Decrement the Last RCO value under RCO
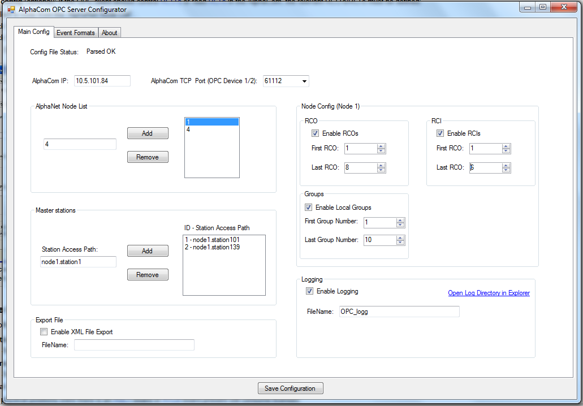583x406 pixels. click(x=381, y=170)
